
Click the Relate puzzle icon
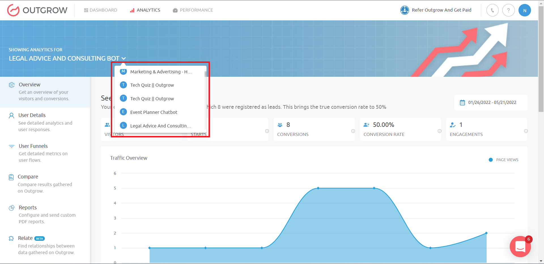[11, 239]
